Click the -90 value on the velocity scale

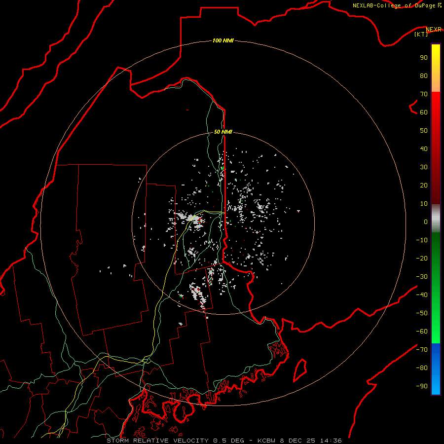[x=422, y=386]
